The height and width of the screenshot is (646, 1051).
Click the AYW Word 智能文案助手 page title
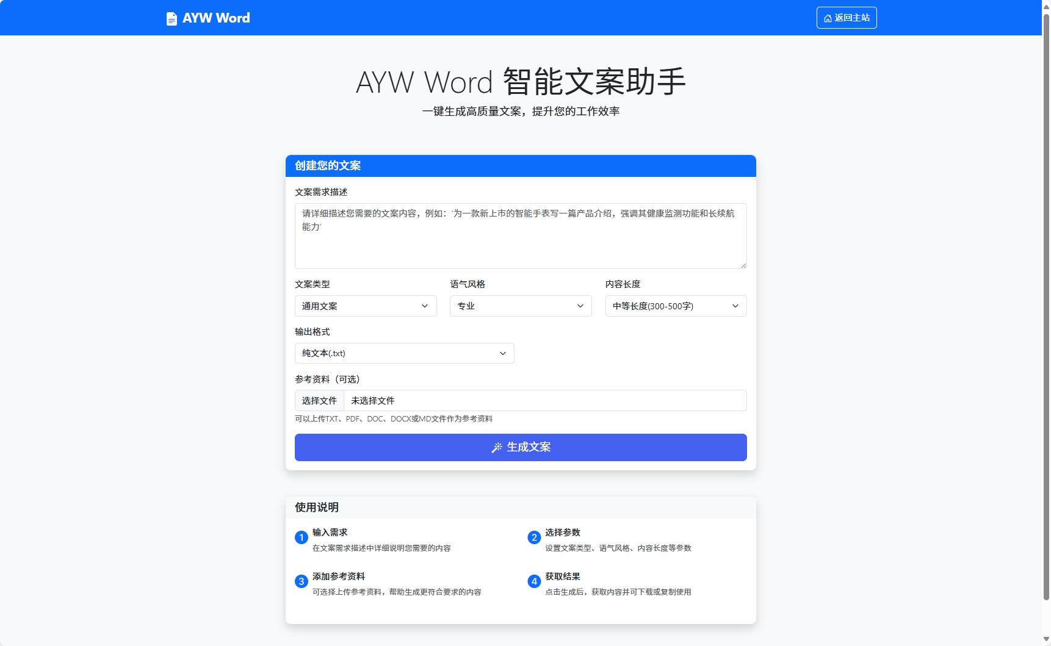tap(521, 82)
